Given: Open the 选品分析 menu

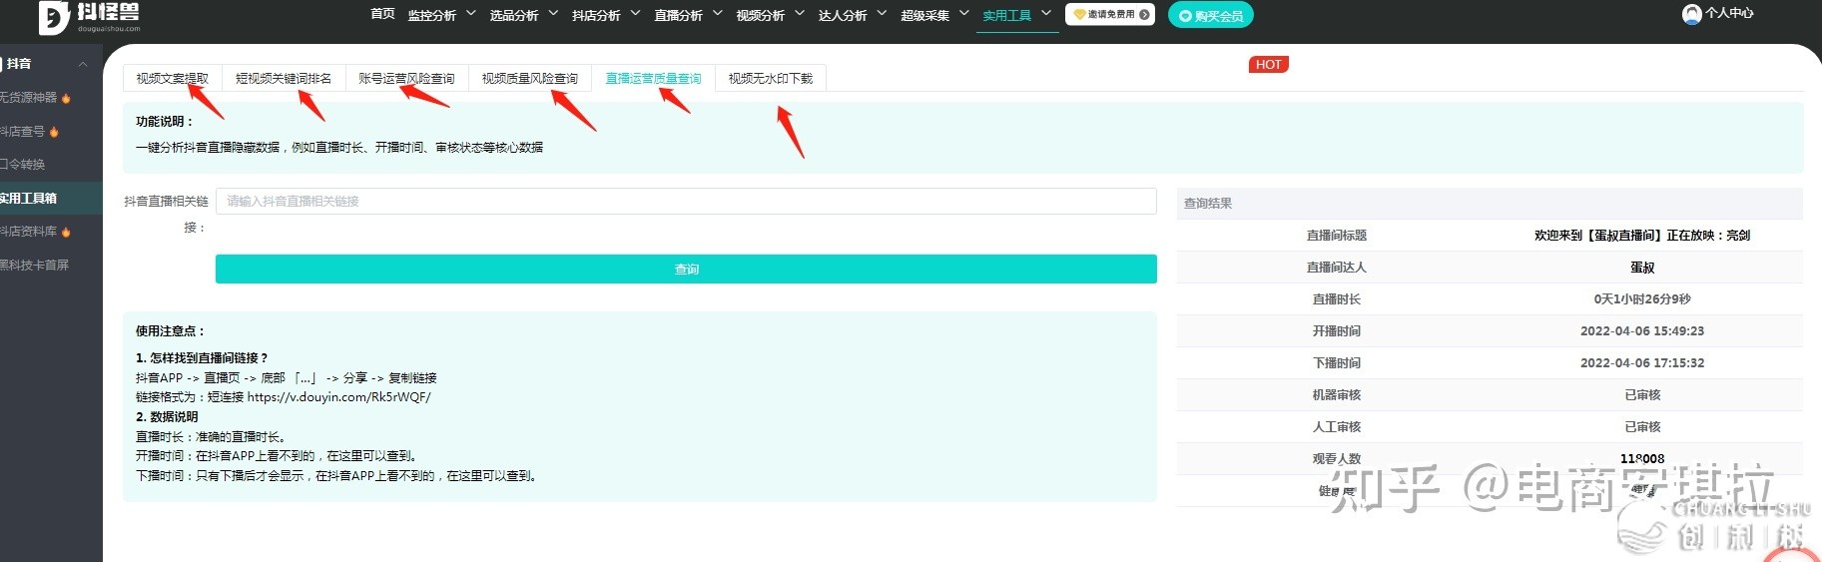Looking at the screenshot, I should (x=514, y=15).
